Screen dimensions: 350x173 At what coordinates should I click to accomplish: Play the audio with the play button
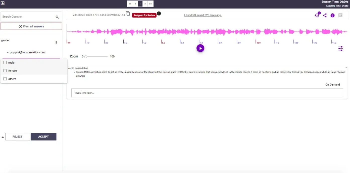click(x=200, y=48)
